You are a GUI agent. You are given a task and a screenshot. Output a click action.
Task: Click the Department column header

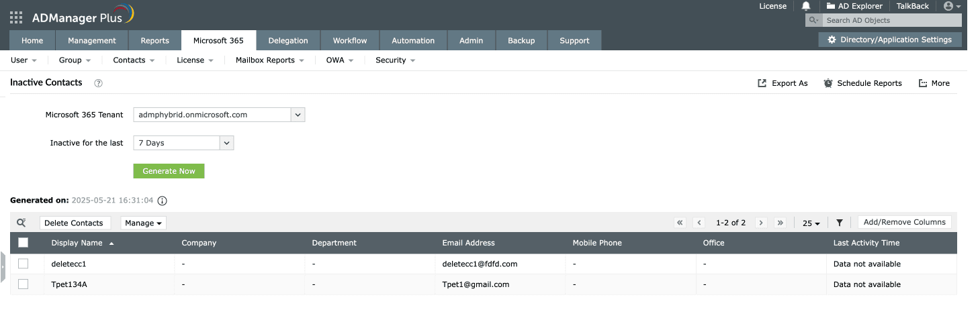335,243
